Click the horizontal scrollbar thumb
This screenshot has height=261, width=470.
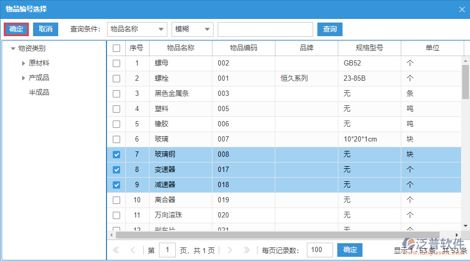(x=277, y=235)
